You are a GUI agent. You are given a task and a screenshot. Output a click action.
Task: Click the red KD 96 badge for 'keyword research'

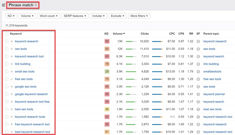pos(107,41)
